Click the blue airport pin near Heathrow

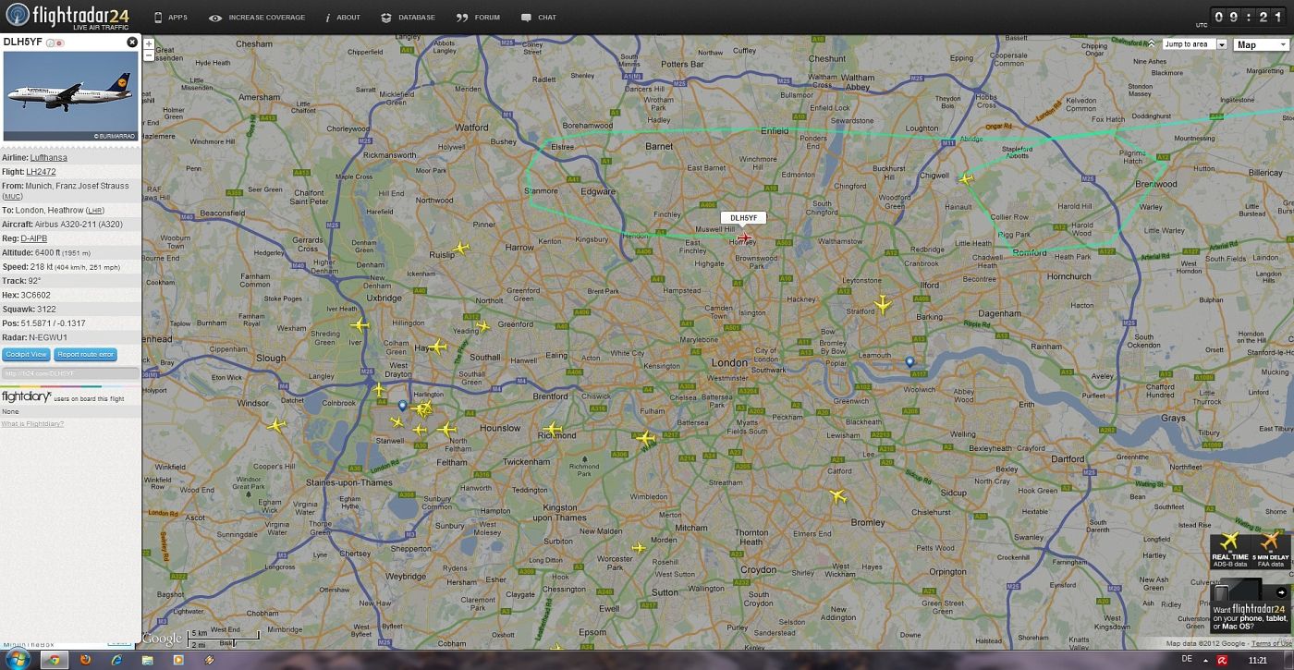click(x=402, y=406)
